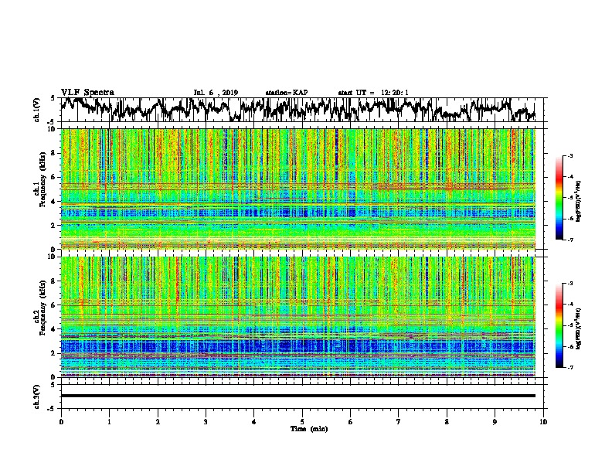Click "-7" label on ch.1 color bar

point(570,240)
